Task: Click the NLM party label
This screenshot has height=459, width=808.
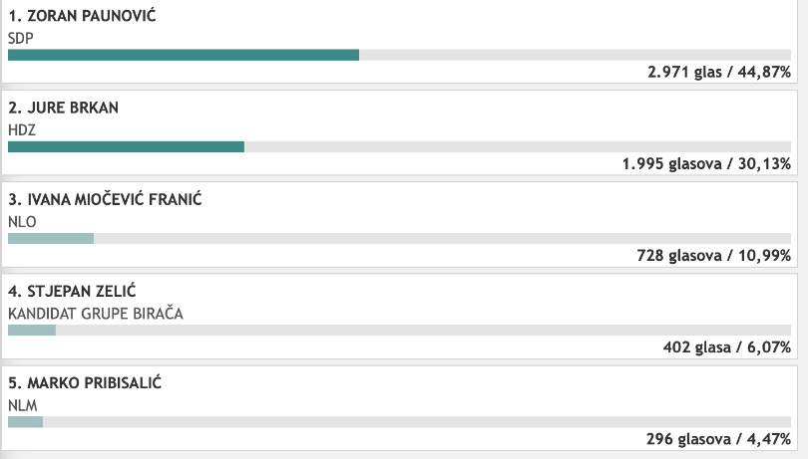Action: 23,405
